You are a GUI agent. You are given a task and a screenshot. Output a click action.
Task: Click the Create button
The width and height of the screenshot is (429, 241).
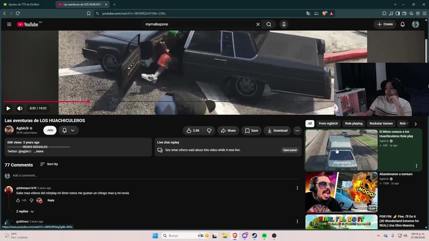[x=385, y=24]
